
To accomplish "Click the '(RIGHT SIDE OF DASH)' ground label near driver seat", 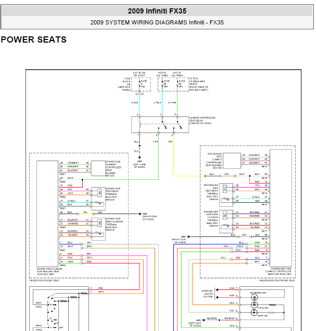I will coord(149,217).
